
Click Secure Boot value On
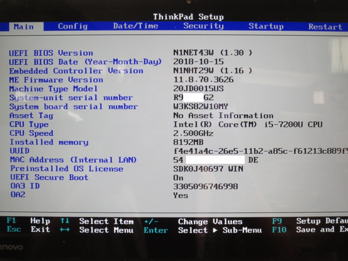(178, 178)
